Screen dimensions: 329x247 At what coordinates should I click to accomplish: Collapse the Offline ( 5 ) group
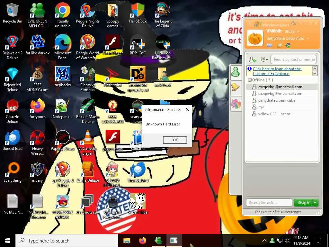pyautogui.click(x=250, y=80)
